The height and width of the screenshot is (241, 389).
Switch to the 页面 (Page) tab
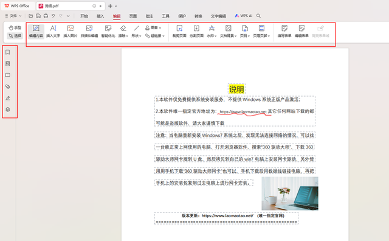click(133, 16)
